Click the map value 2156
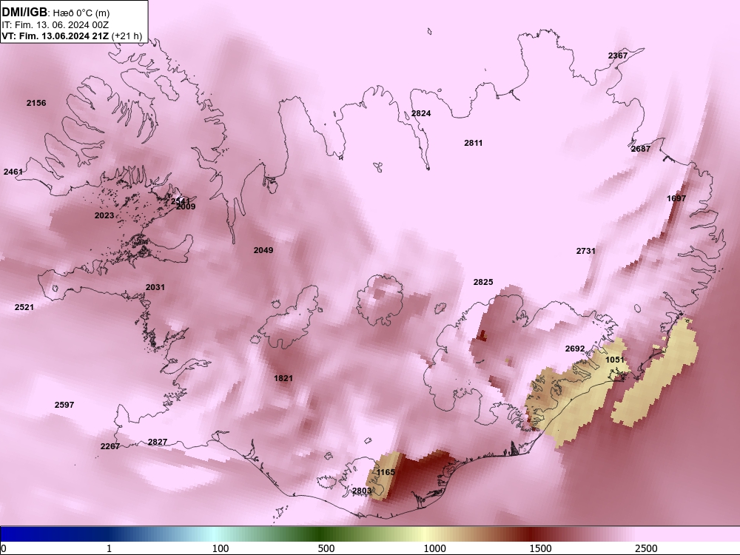The height and width of the screenshot is (555, 740). pyautogui.click(x=36, y=103)
